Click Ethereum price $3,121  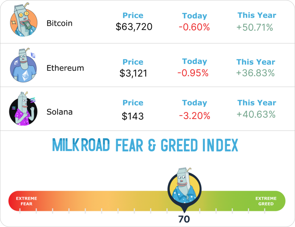pos(133,73)
